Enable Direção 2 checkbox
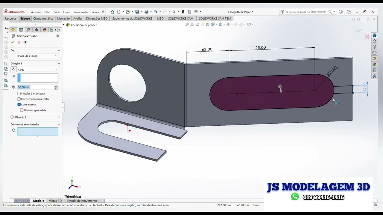This screenshot has width=383, height=215. pyautogui.click(x=12, y=117)
